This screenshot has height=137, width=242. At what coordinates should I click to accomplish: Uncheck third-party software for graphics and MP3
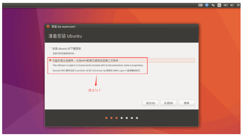(x=50, y=60)
